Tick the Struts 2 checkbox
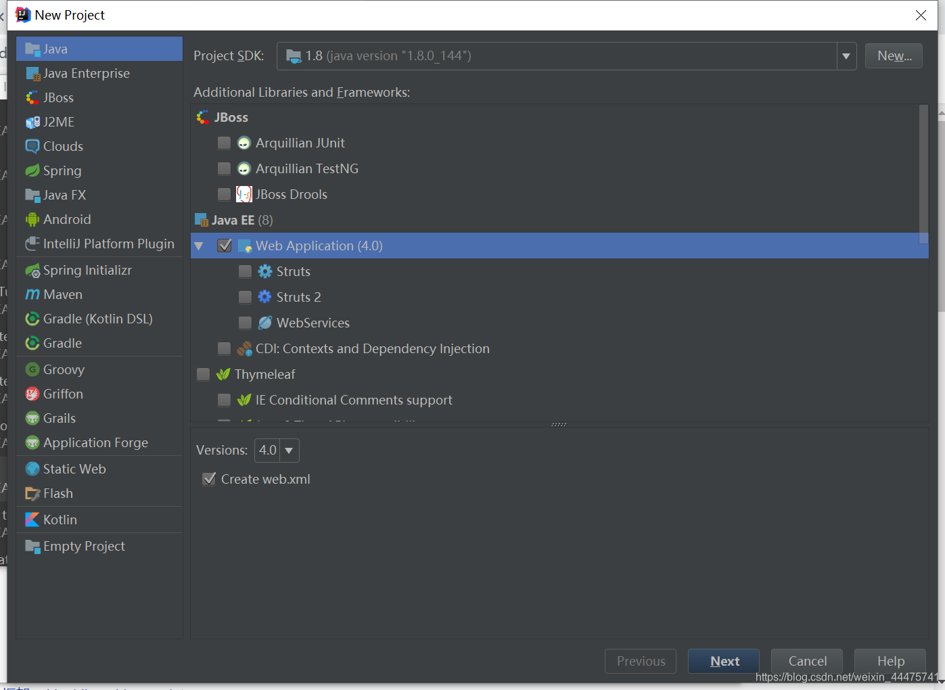Viewport: 945px width, 690px height. pos(245,298)
